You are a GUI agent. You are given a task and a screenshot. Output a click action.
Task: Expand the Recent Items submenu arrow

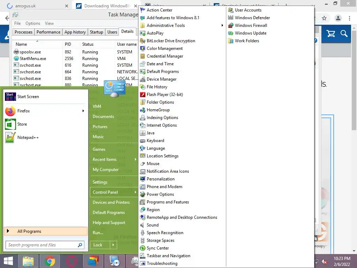[136, 159]
